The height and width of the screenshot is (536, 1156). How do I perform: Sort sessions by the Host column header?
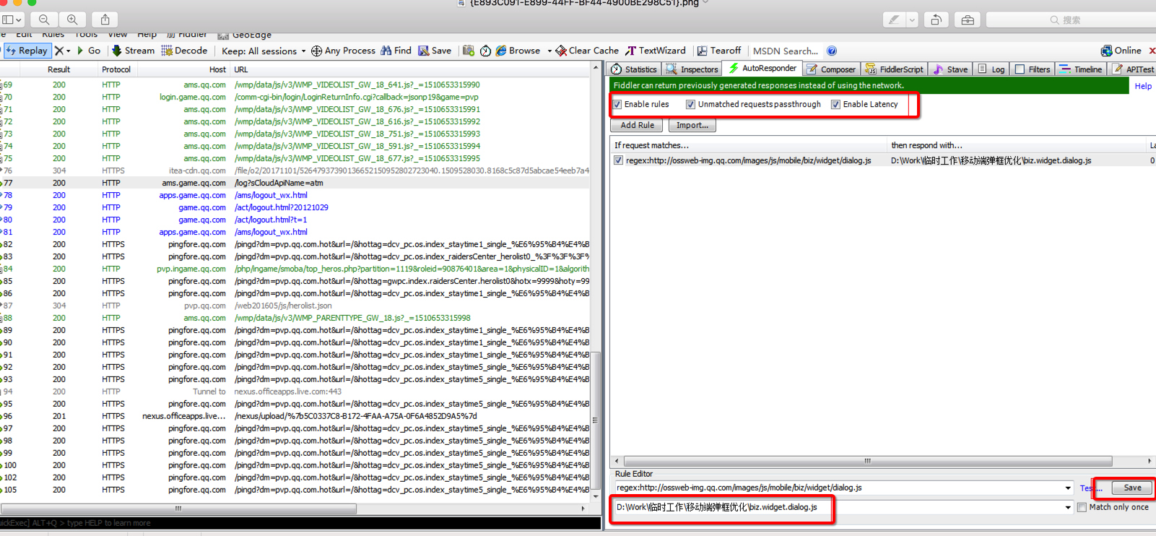[183, 70]
